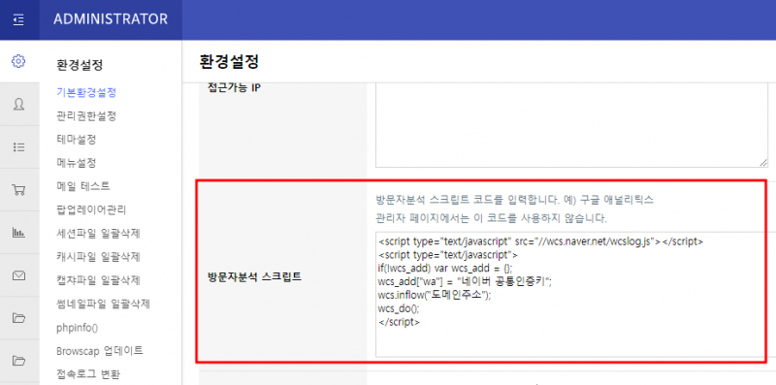Open 메일 테스트 menu item

pyautogui.click(x=82, y=186)
